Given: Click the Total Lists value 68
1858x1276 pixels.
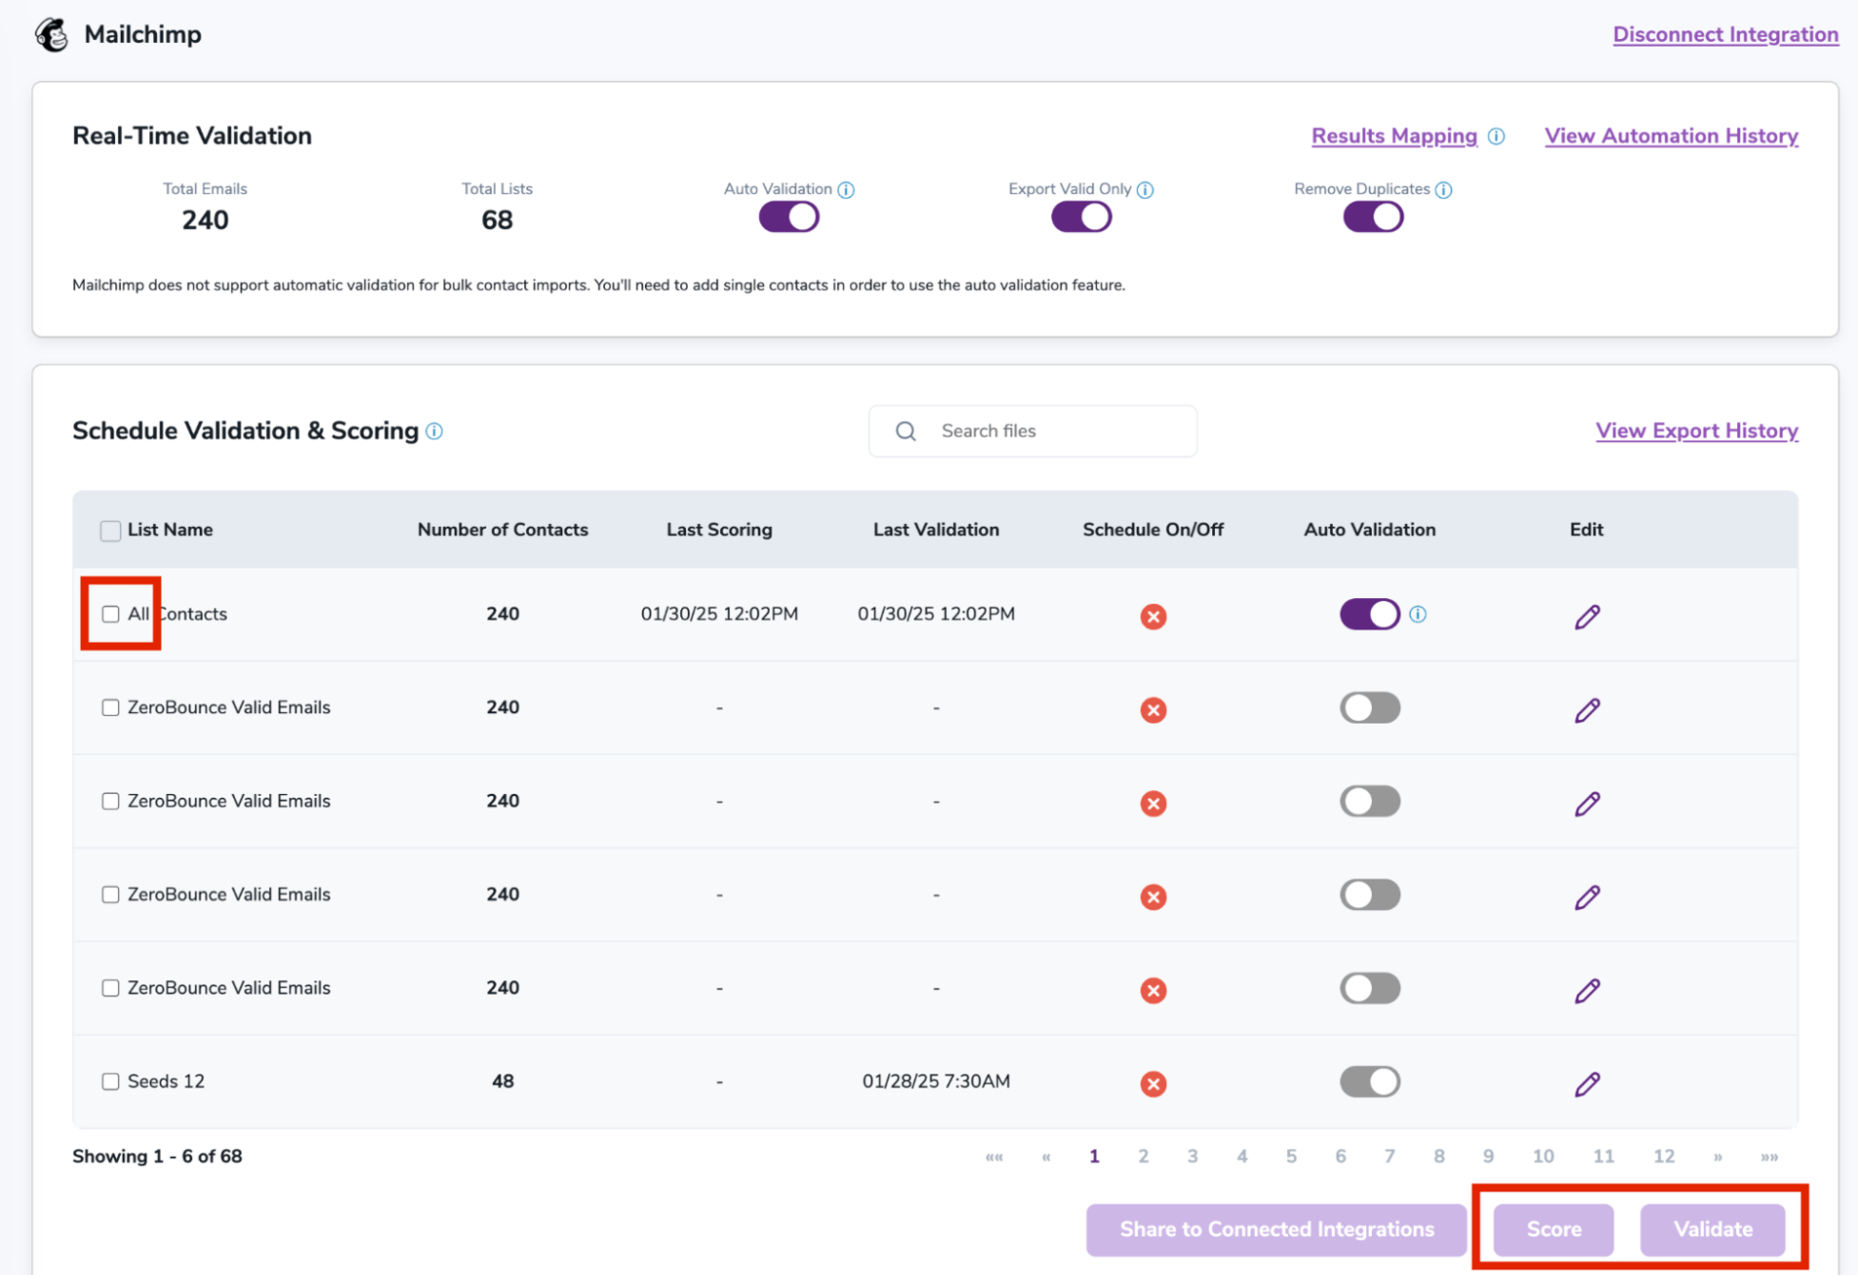Looking at the screenshot, I should click(497, 220).
